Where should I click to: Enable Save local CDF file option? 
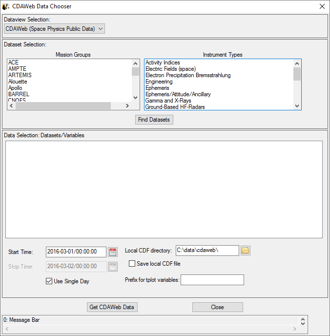(132, 264)
